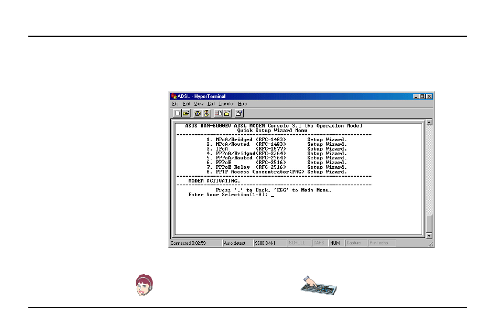The width and height of the screenshot is (500, 334).
Task: Click the 'Enter Your Selection[1-8]:' prompt
Action: 228,195
